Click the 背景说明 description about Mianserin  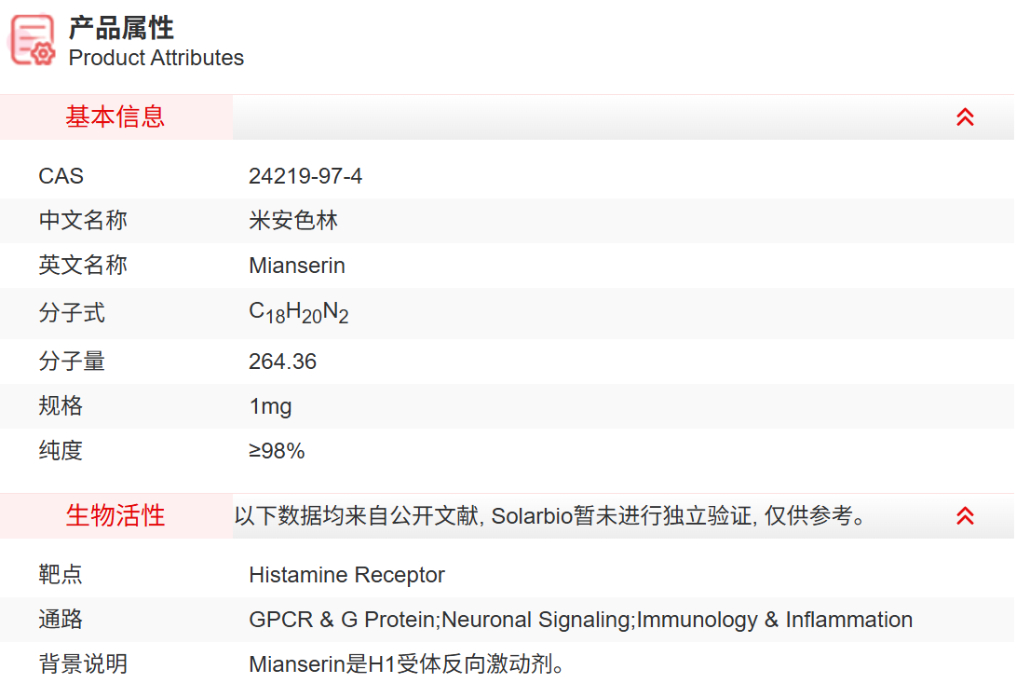[408, 664]
